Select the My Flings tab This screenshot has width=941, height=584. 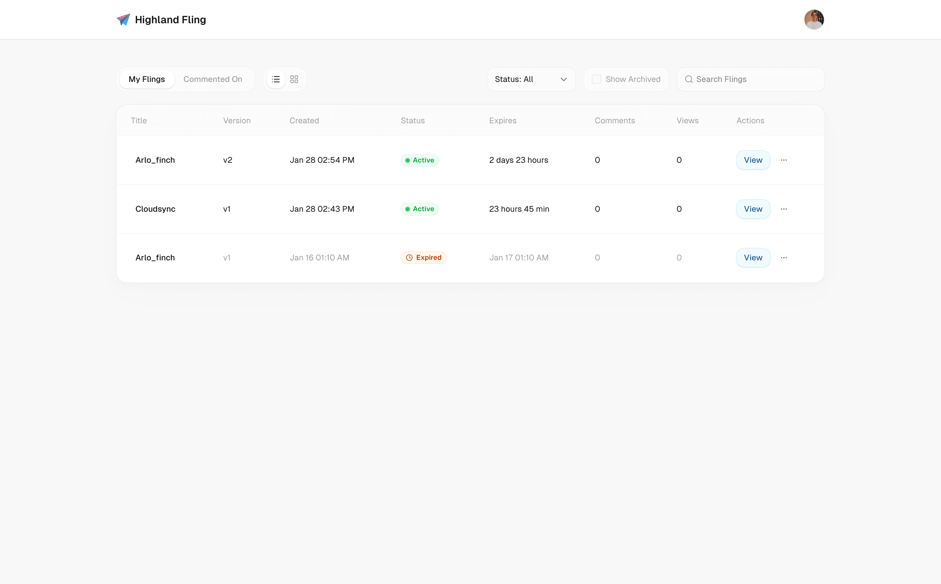click(146, 79)
